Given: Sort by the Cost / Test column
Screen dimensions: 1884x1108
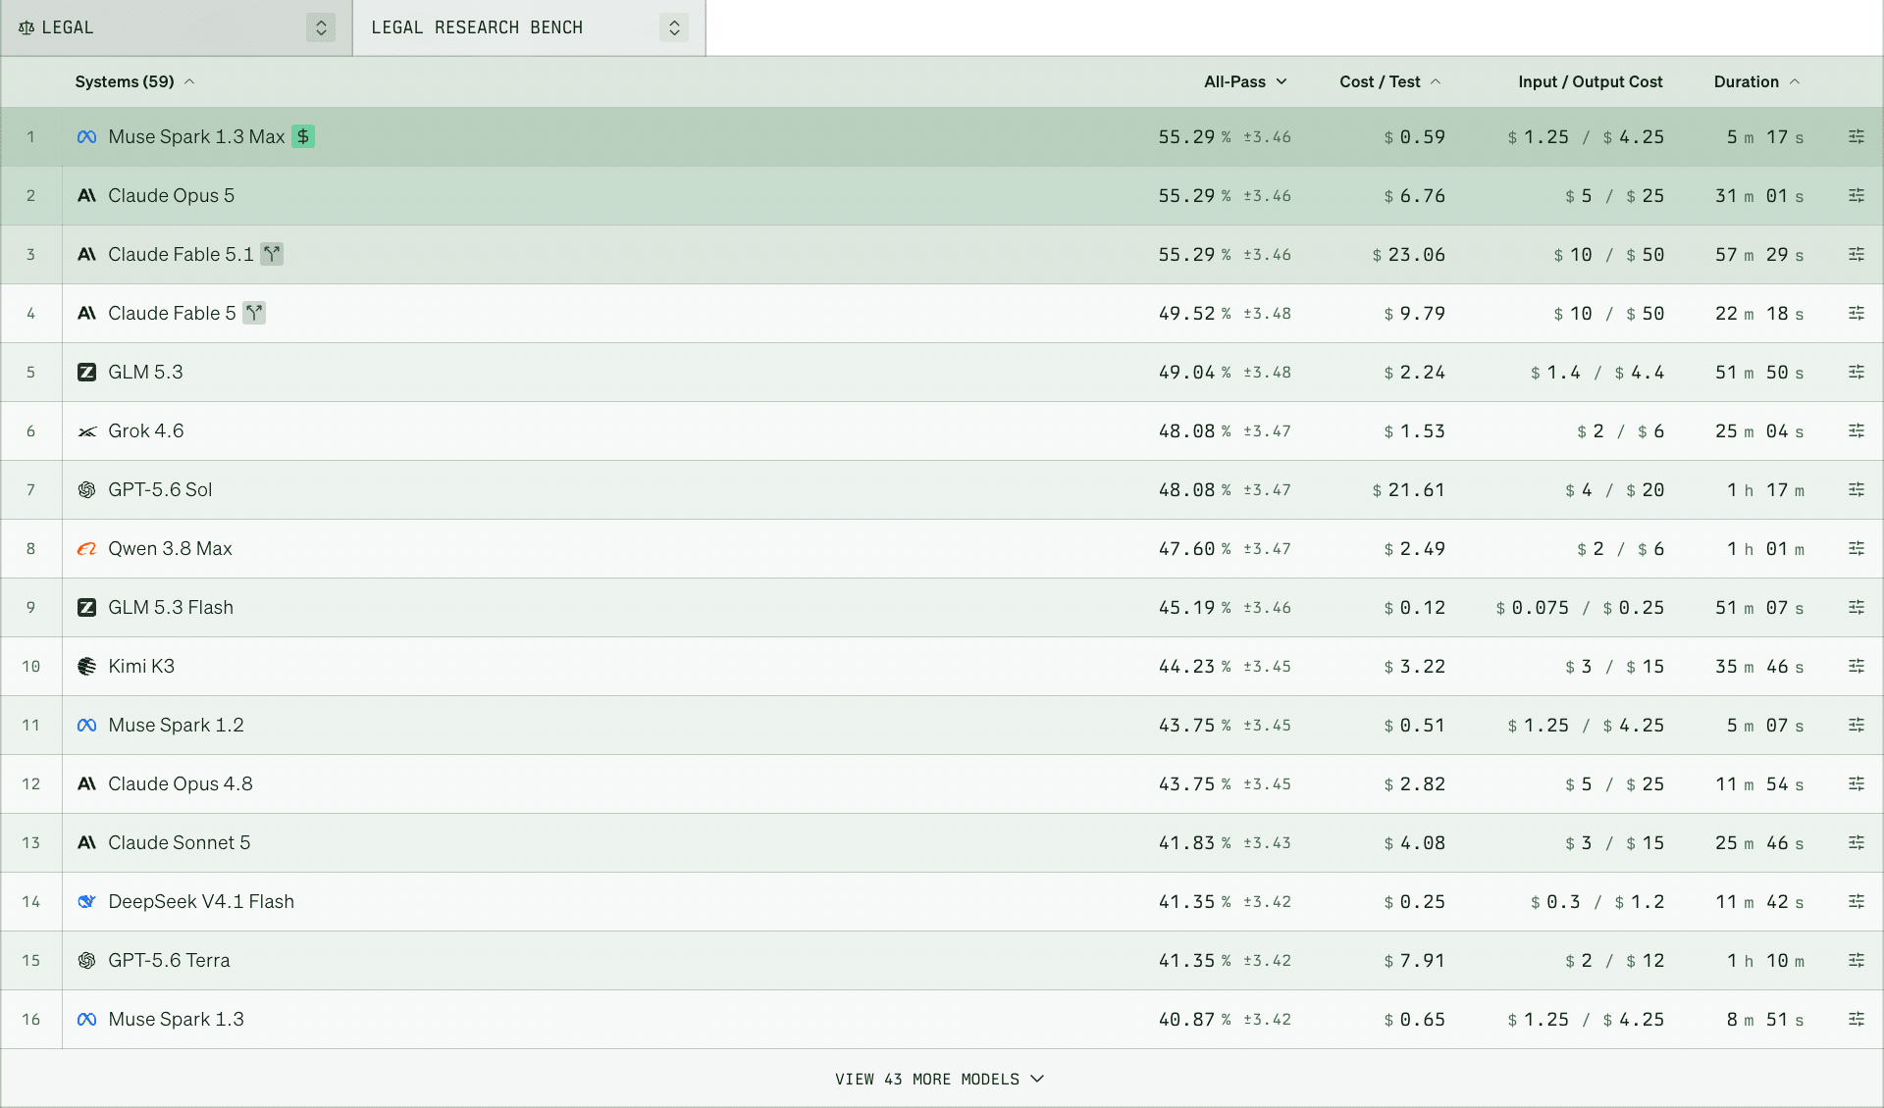Looking at the screenshot, I should pyautogui.click(x=1389, y=82).
